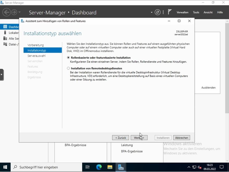The width and height of the screenshot is (229, 172).
Task: Click the network tray icon
Action: [194, 167]
